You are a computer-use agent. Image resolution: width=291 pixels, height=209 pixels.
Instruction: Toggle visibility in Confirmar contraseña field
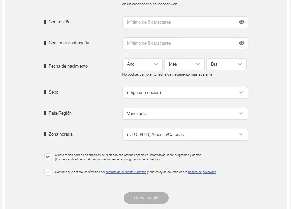point(242,43)
